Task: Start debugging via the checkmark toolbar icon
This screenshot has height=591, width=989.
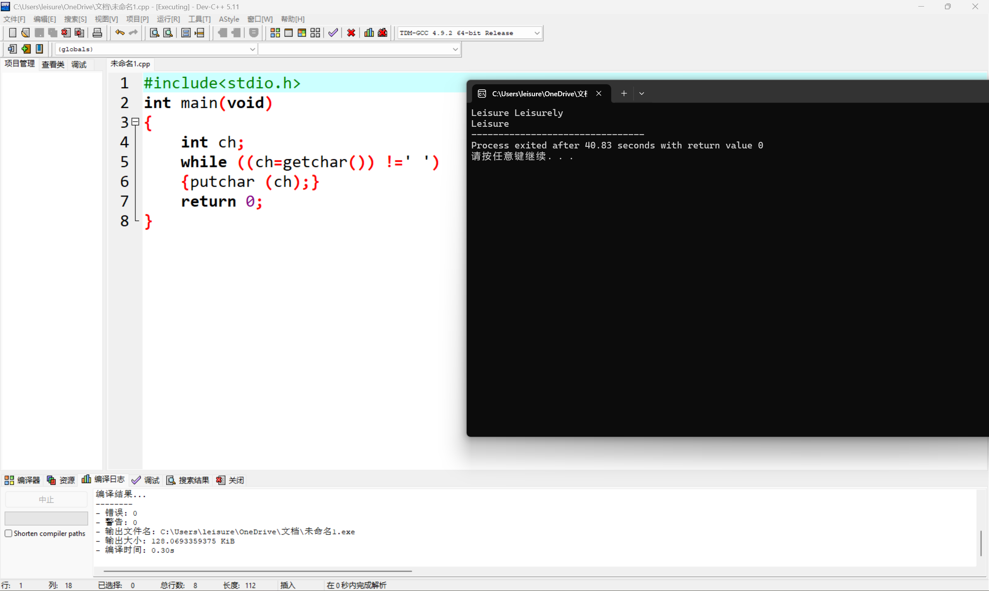Action: pyautogui.click(x=333, y=32)
